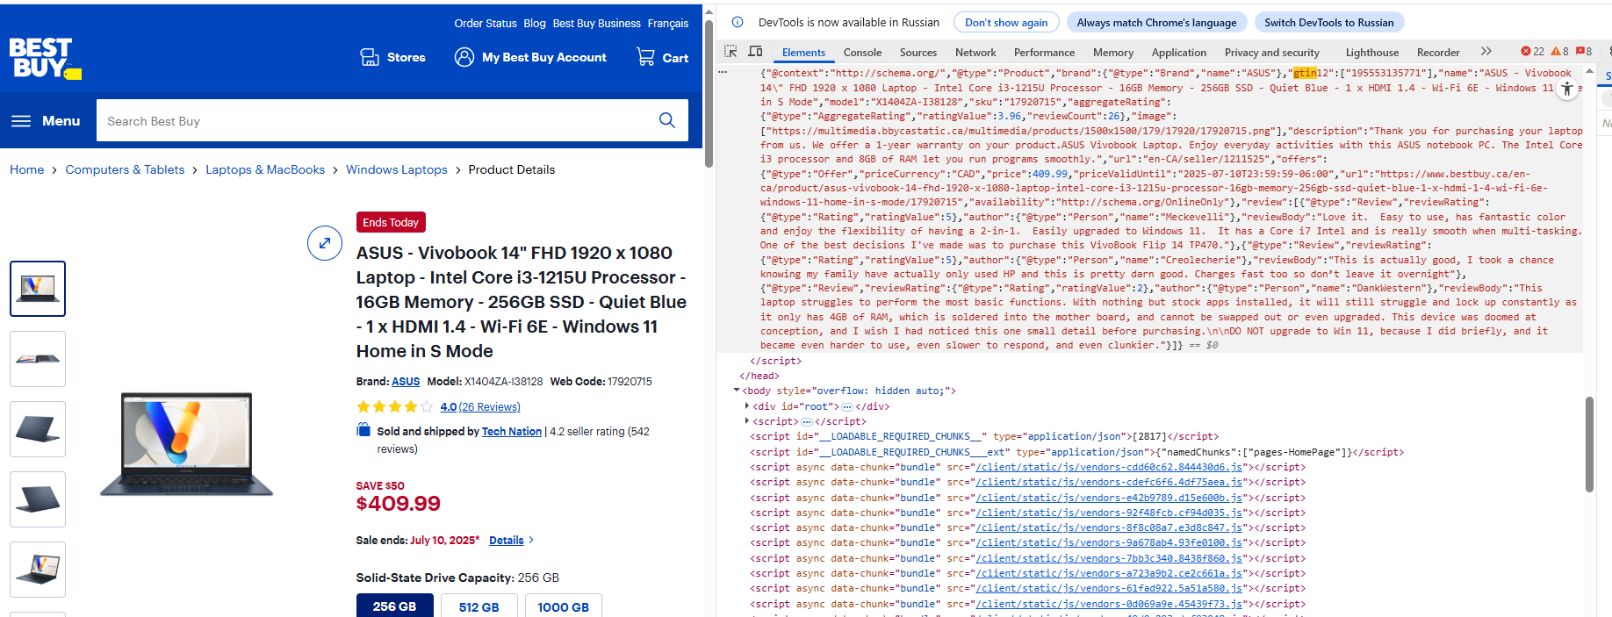Select the 1000 GB capacity option
The image size is (1612, 617).
pos(563,606)
